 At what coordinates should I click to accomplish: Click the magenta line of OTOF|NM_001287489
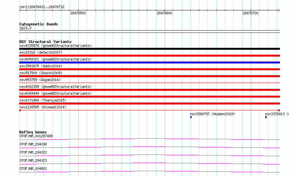point(149,139)
